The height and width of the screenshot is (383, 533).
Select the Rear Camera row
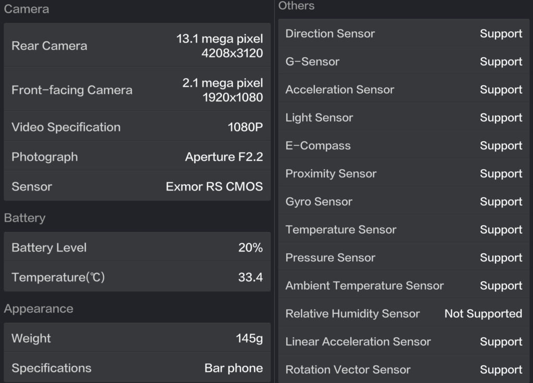click(137, 45)
